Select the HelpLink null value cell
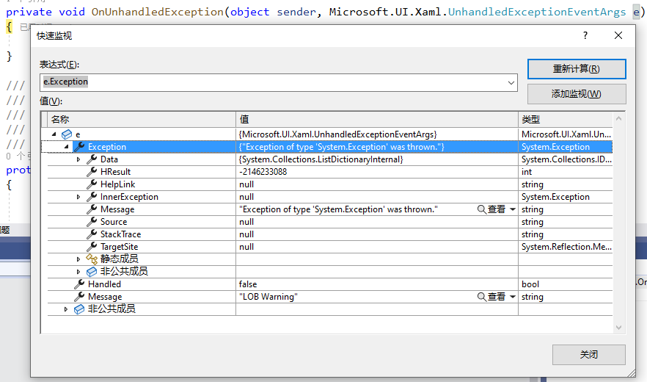Viewport: 647px width, 382px height. (x=377, y=184)
